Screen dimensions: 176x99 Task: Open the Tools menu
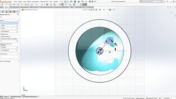point(35,2)
